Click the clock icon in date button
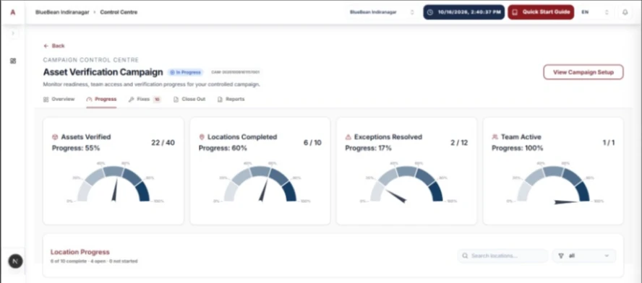The height and width of the screenshot is (283, 642). [429, 12]
